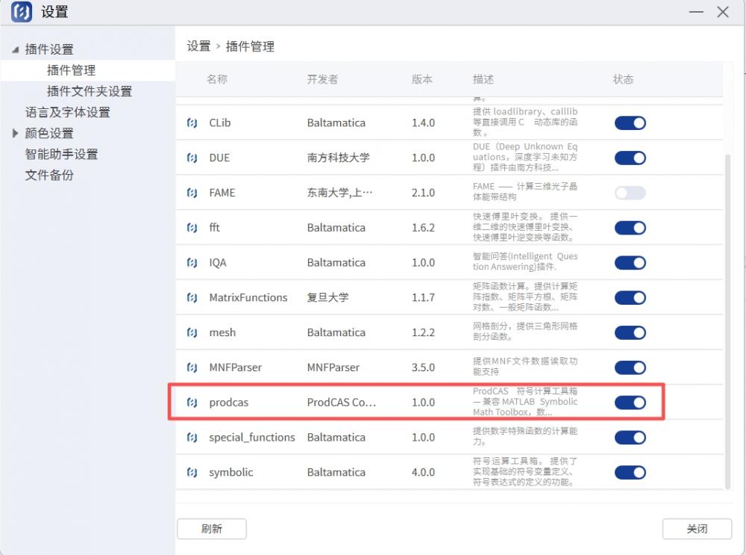Click the DUE plugin row icon
The width and height of the screenshot is (746, 555).
point(192,158)
